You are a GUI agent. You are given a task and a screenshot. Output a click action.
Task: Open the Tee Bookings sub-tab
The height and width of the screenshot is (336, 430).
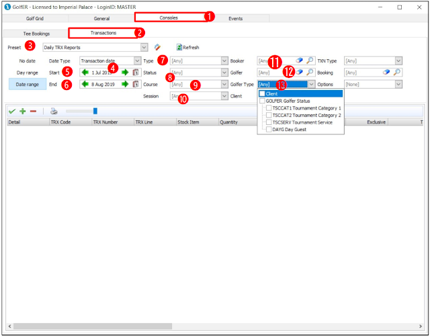click(36, 34)
